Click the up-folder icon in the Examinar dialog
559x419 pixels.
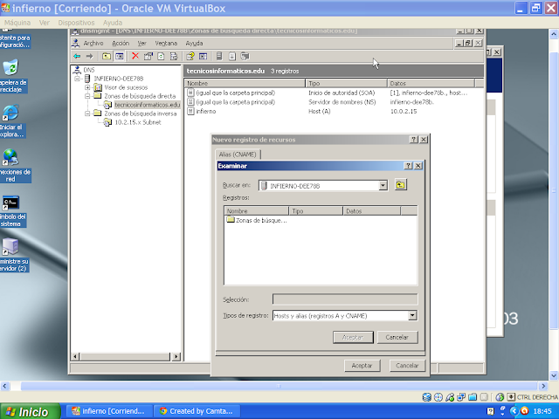pyautogui.click(x=401, y=185)
